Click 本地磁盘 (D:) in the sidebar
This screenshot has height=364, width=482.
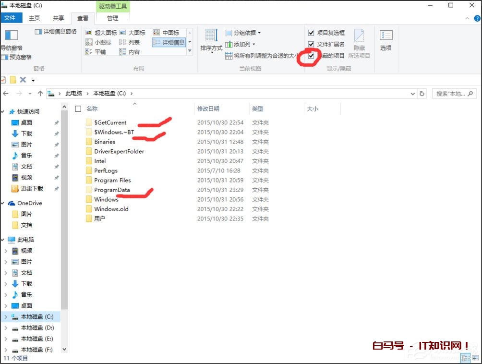[x=34, y=328]
